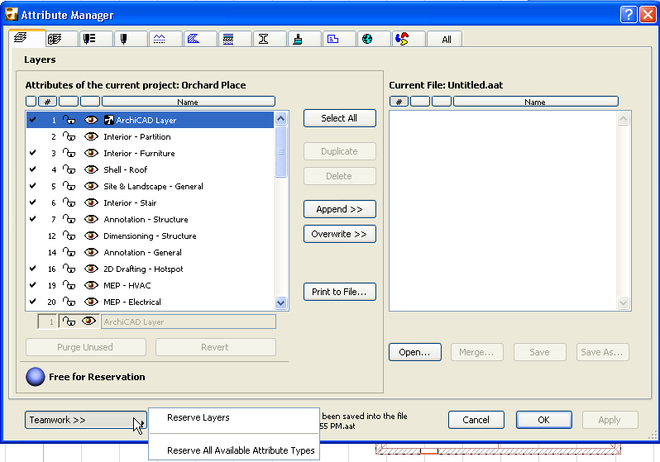Viewport: 660px width, 462px height.
Task: Open the Materials paintbrush tab icon
Action: click(298, 39)
